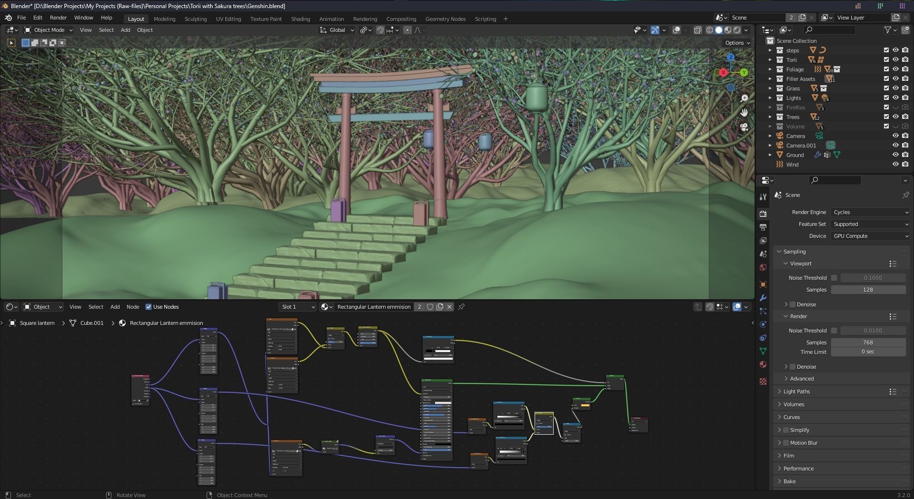Expand the Volumes panel
Image resolution: width=914 pixels, height=499 pixels.
[x=794, y=404]
